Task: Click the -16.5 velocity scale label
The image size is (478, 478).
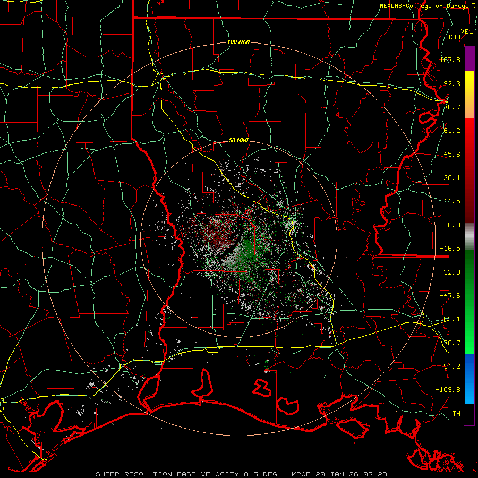Action: pyautogui.click(x=450, y=248)
